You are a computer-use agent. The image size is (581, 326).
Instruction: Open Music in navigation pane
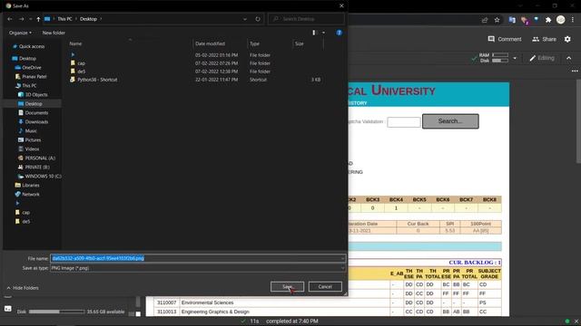coord(31,130)
